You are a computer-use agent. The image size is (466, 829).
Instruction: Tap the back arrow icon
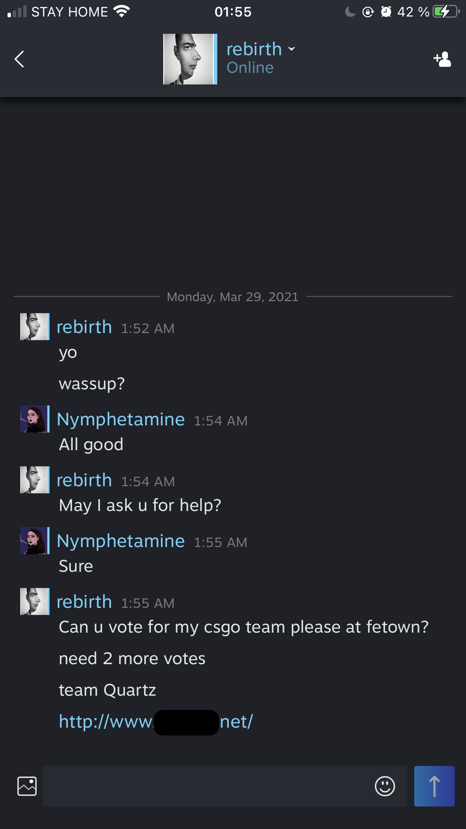pos(20,59)
